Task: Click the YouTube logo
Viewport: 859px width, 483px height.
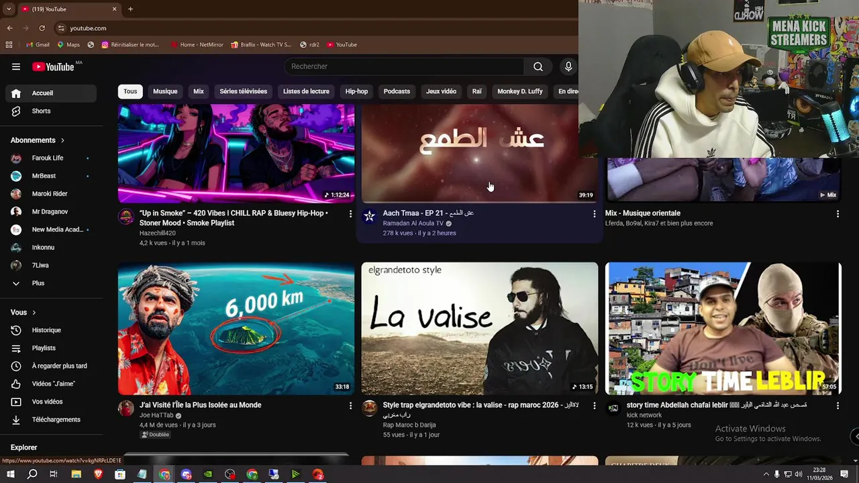Action: 54,66
